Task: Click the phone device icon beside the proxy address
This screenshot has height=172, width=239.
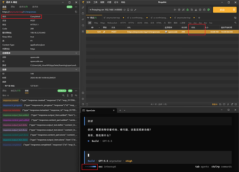Action: (x=128, y=10)
